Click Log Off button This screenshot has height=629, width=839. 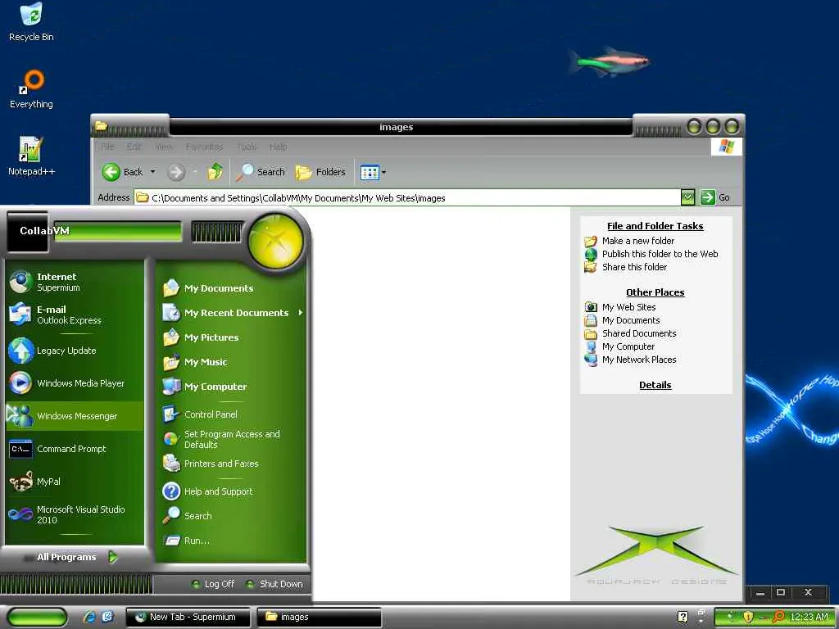tap(213, 583)
